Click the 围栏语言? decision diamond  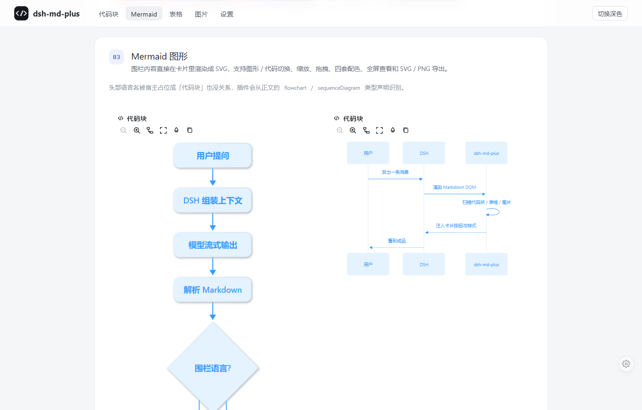coord(213,368)
